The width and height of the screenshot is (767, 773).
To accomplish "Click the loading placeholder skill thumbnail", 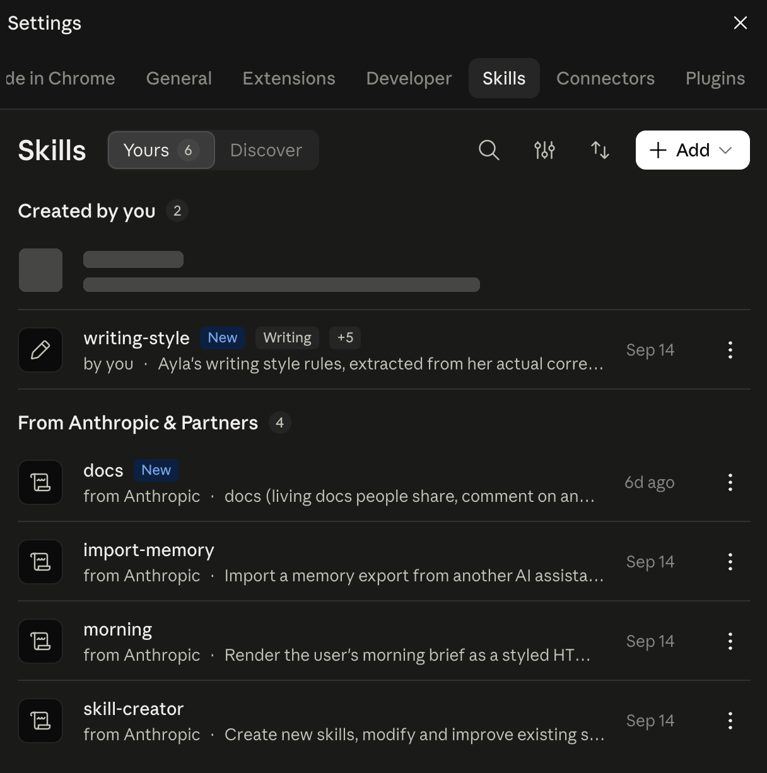I will [40, 270].
